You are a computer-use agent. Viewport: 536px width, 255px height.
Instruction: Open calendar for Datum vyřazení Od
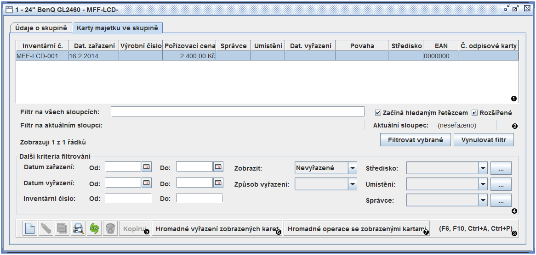[146, 183]
